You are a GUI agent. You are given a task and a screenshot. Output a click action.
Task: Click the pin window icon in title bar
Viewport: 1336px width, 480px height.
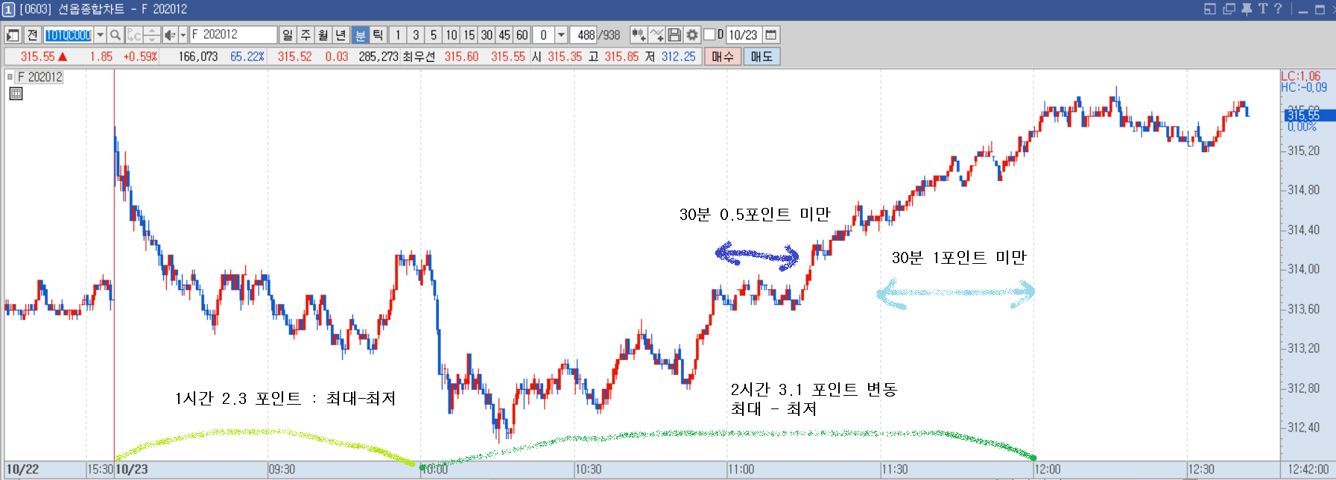coord(1247,9)
